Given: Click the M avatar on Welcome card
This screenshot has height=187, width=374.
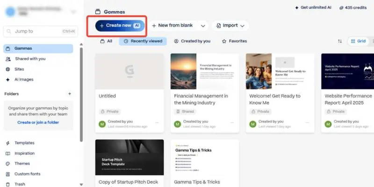Looking at the screenshot, I should [x=253, y=124].
